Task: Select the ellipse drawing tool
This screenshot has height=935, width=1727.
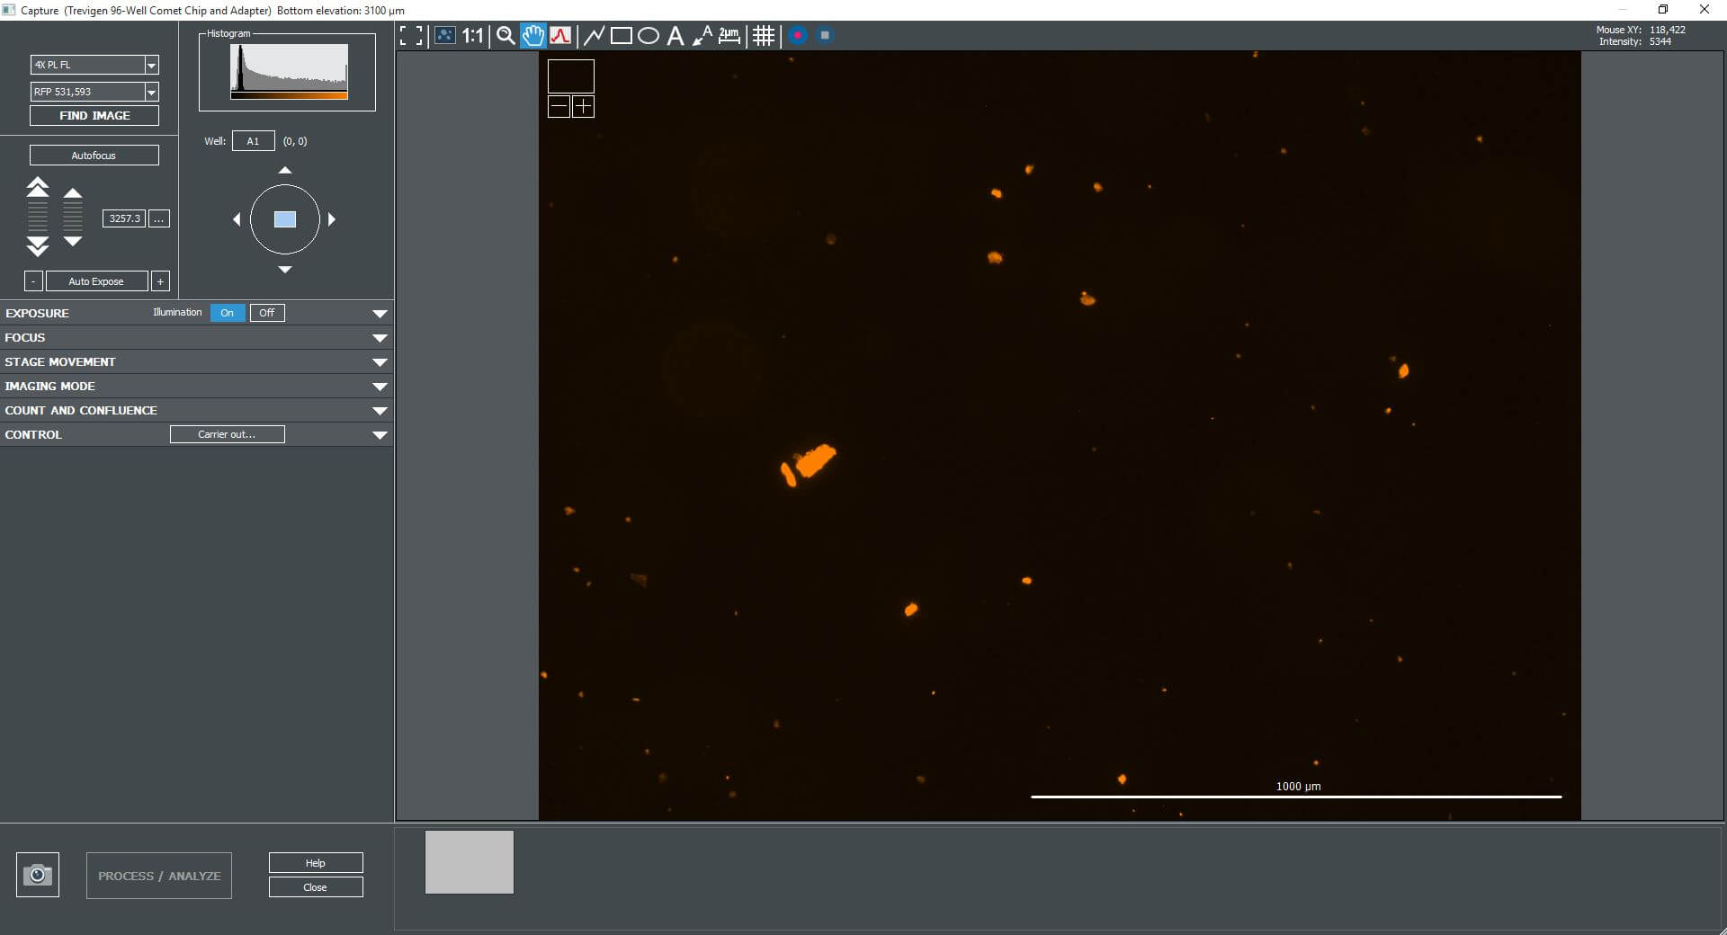Action: click(648, 36)
